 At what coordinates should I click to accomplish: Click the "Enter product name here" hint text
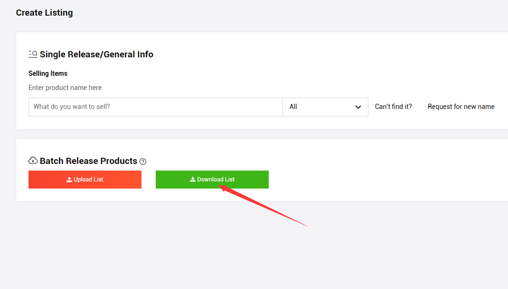[x=65, y=88]
